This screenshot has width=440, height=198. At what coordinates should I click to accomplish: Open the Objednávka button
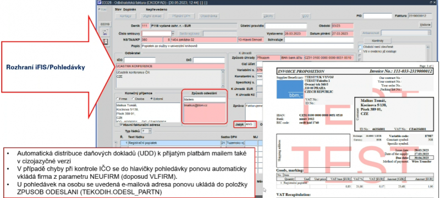tap(209, 16)
